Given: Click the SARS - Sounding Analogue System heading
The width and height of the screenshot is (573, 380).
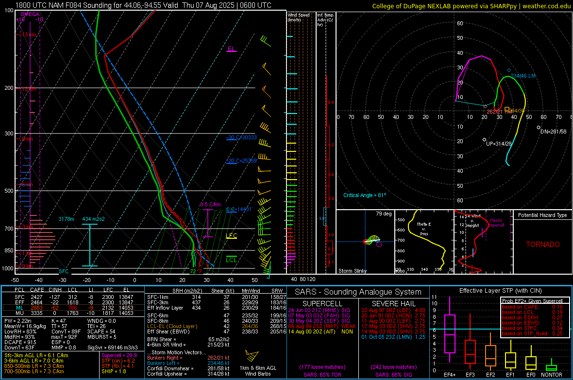Looking at the screenshot, I should click(358, 292).
